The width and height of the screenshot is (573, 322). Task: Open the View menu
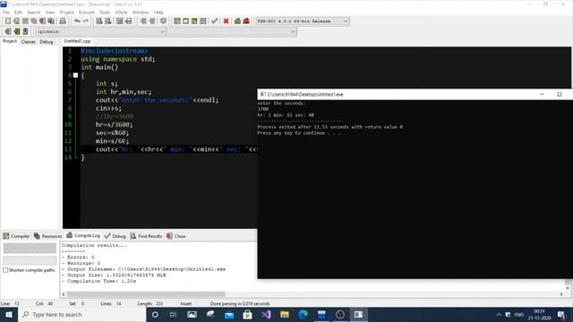pyautogui.click(x=50, y=12)
